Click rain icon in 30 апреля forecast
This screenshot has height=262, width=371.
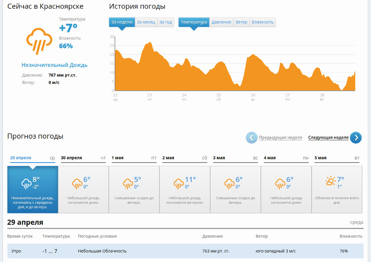pyautogui.click(x=77, y=183)
